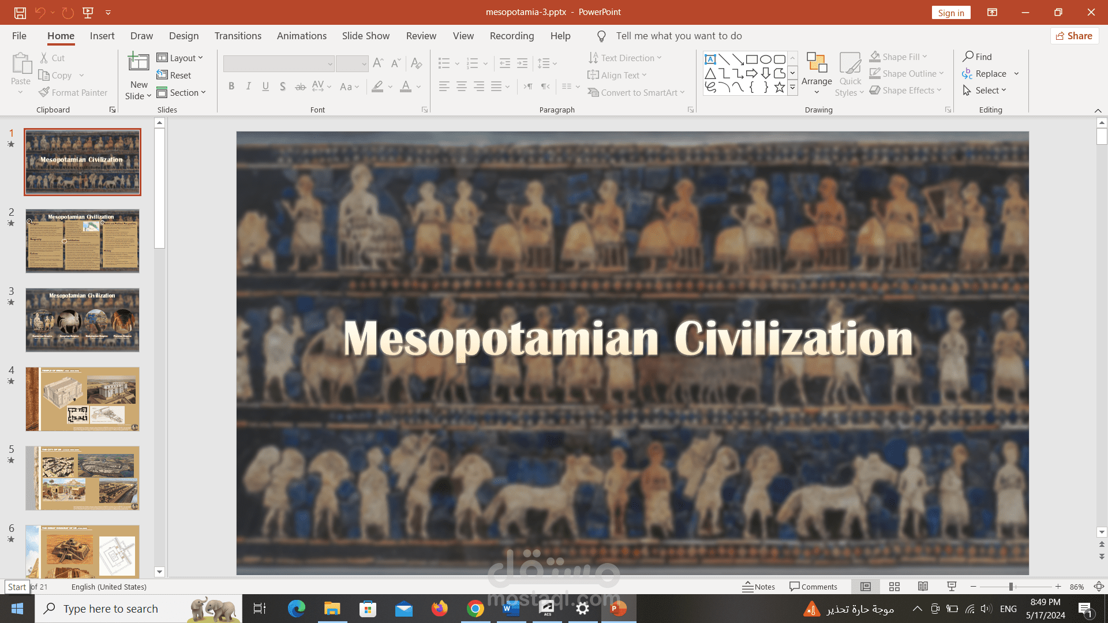Click the Comments button in status bar
The height and width of the screenshot is (623, 1108).
pyautogui.click(x=813, y=587)
